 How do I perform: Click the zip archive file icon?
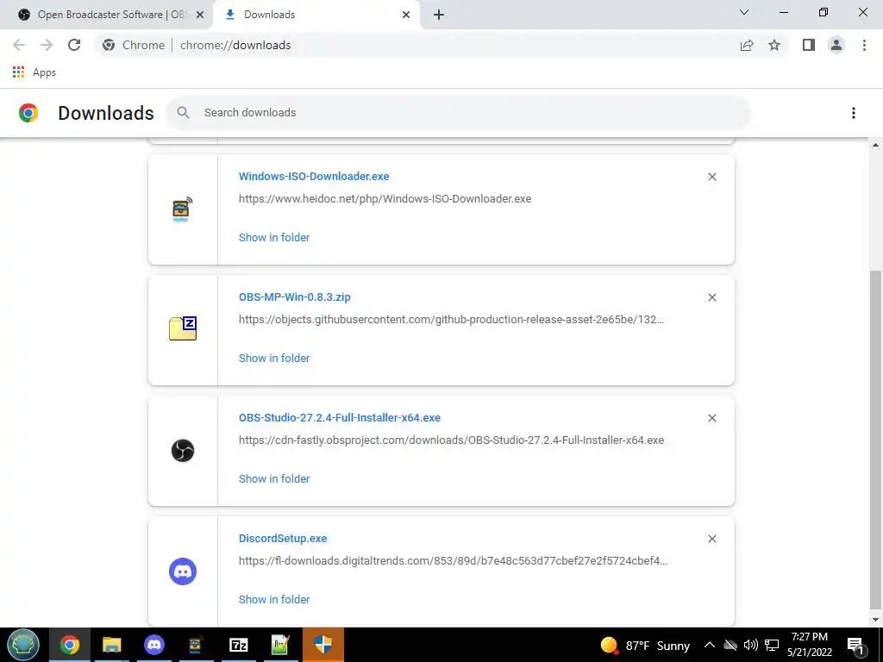183,328
